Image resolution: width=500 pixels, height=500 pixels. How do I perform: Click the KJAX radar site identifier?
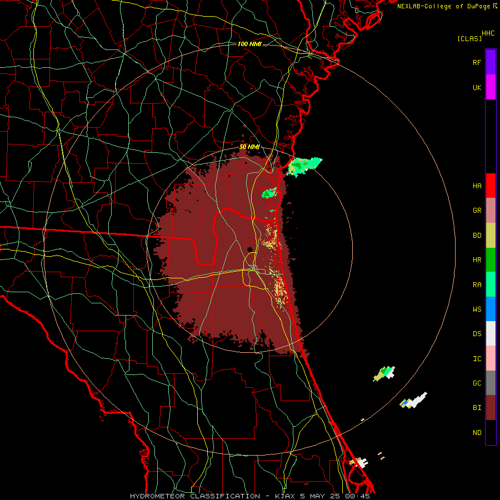pyautogui.click(x=285, y=496)
